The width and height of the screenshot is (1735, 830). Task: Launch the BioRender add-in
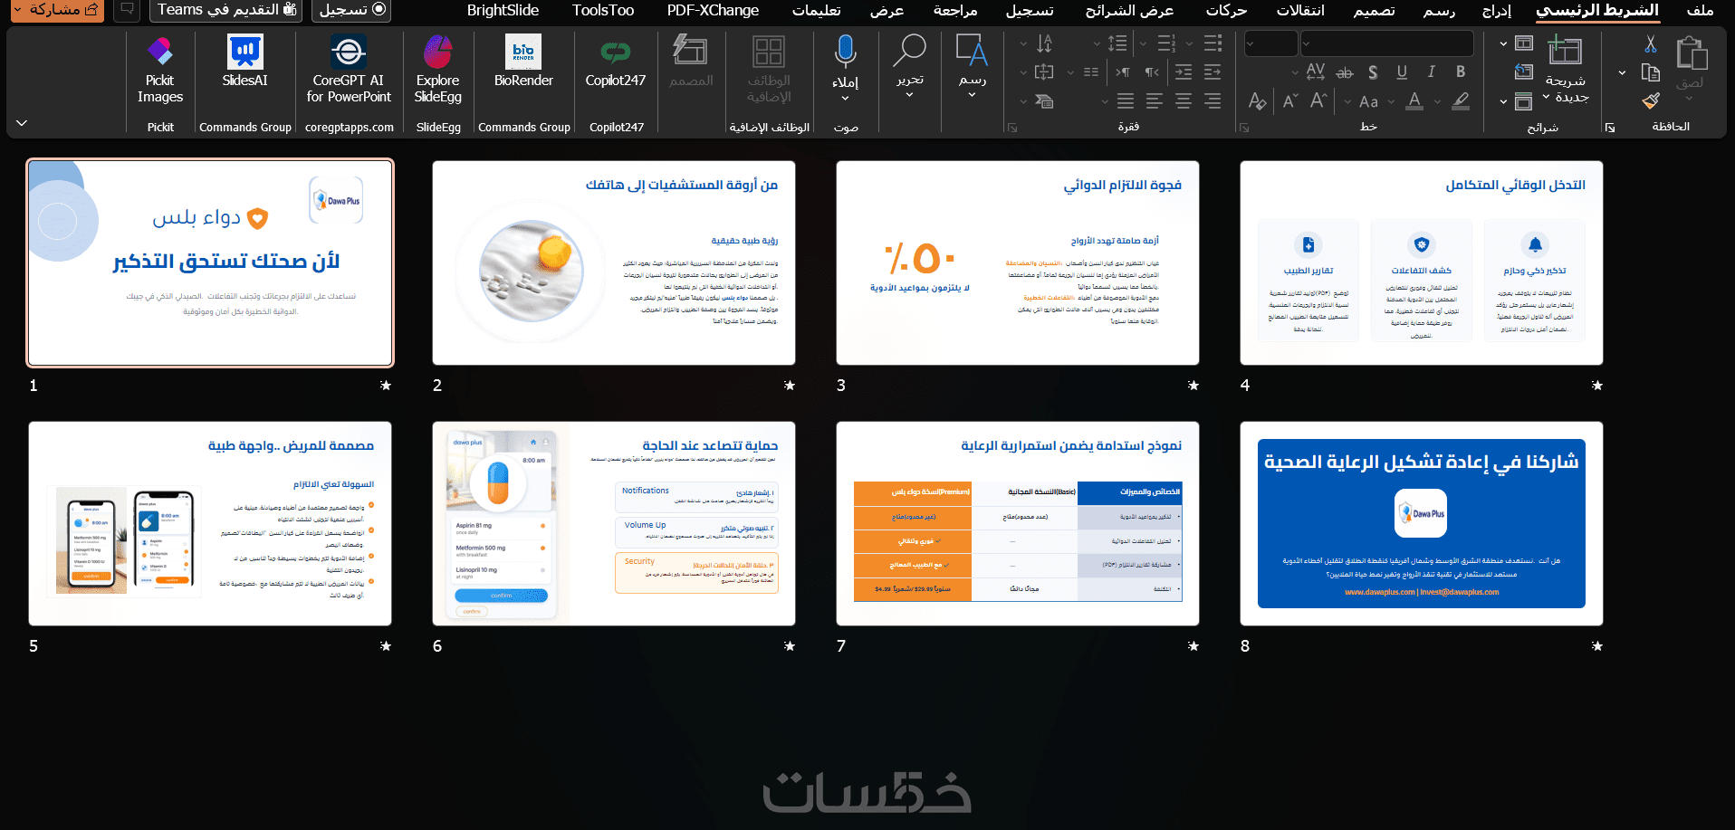(x=523, y=63)
